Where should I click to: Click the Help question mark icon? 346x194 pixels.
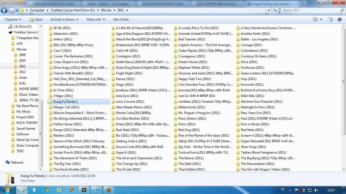(x=340, y=19)
